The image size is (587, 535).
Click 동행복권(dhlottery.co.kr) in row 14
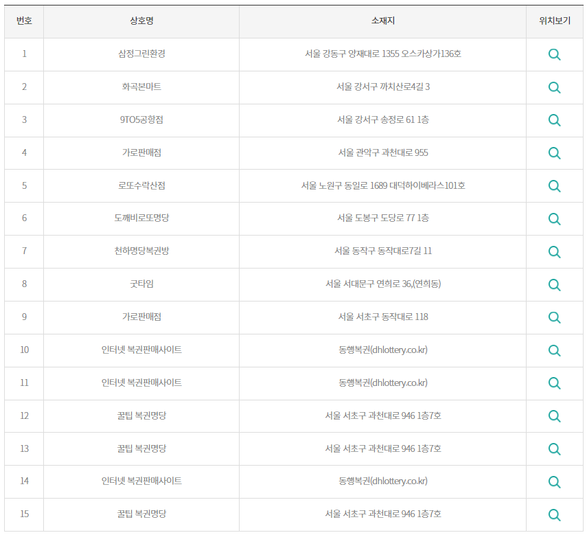point(383,481)
